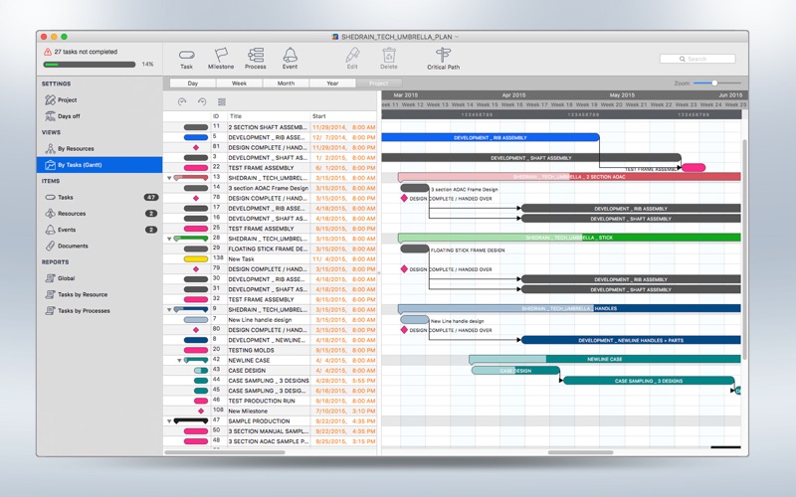Select the CASE DESIGN Gantt bar
The height and width of the screenshot is (497, 796).
point(515,370)
